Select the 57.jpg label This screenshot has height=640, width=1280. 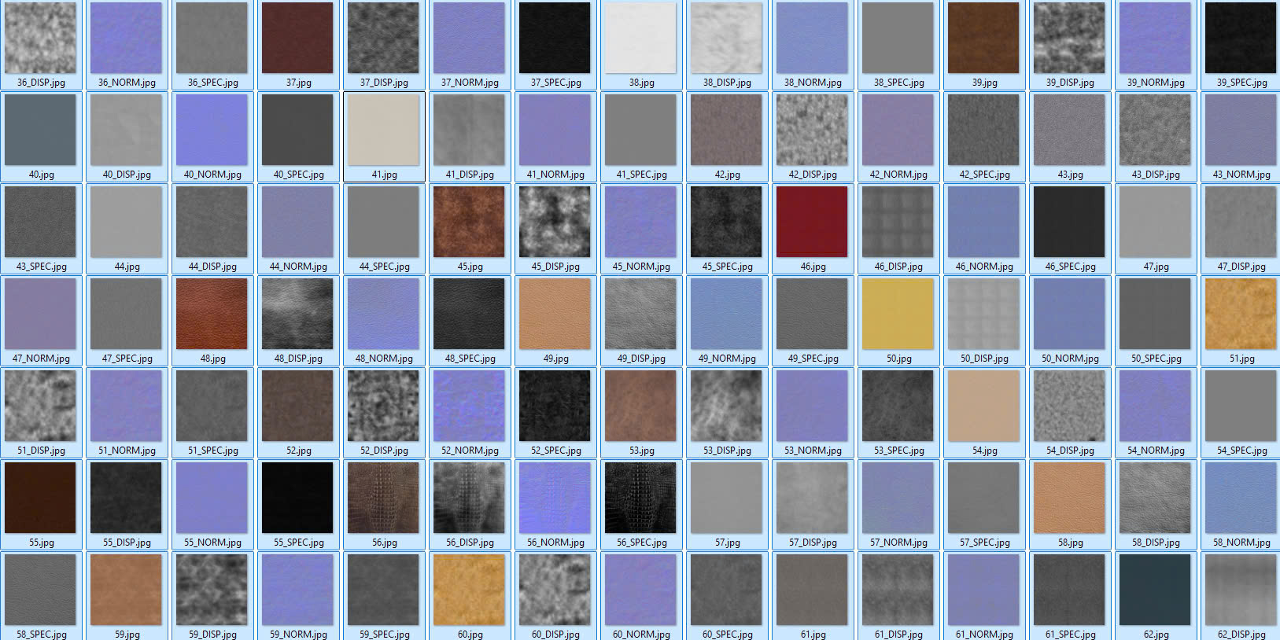pos(727,543)
